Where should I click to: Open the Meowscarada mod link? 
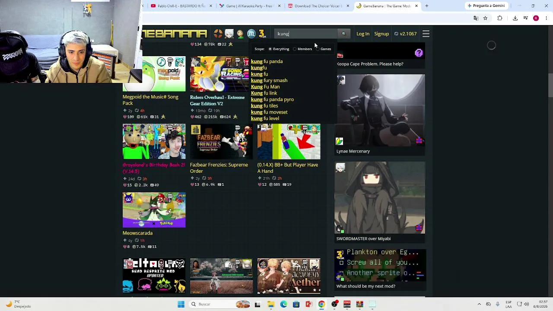137,233
